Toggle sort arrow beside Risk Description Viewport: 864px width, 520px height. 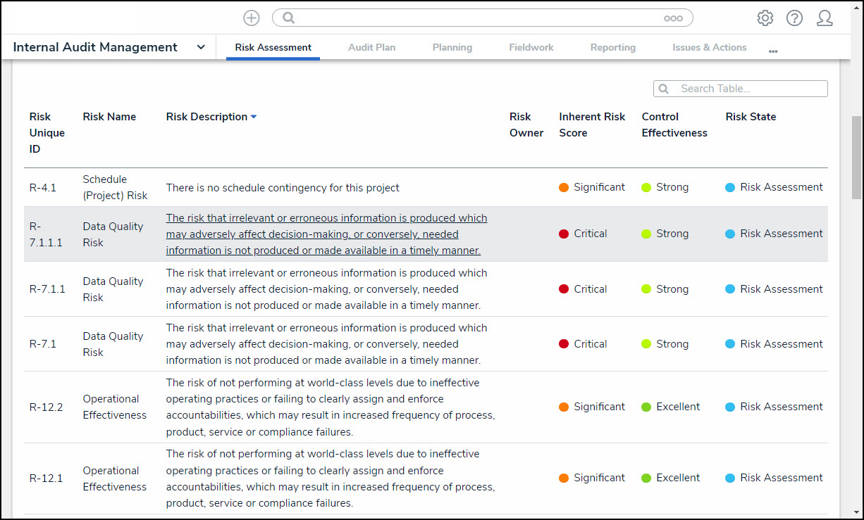tap(254, 117)
